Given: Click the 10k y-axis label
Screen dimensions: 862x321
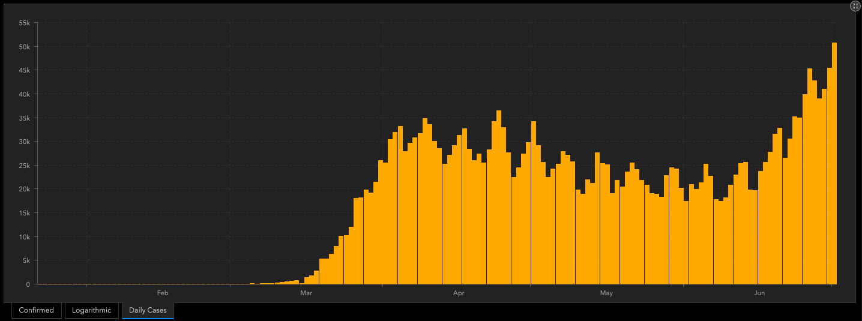Looking at the screenshot, I should [x=25, y=236].
